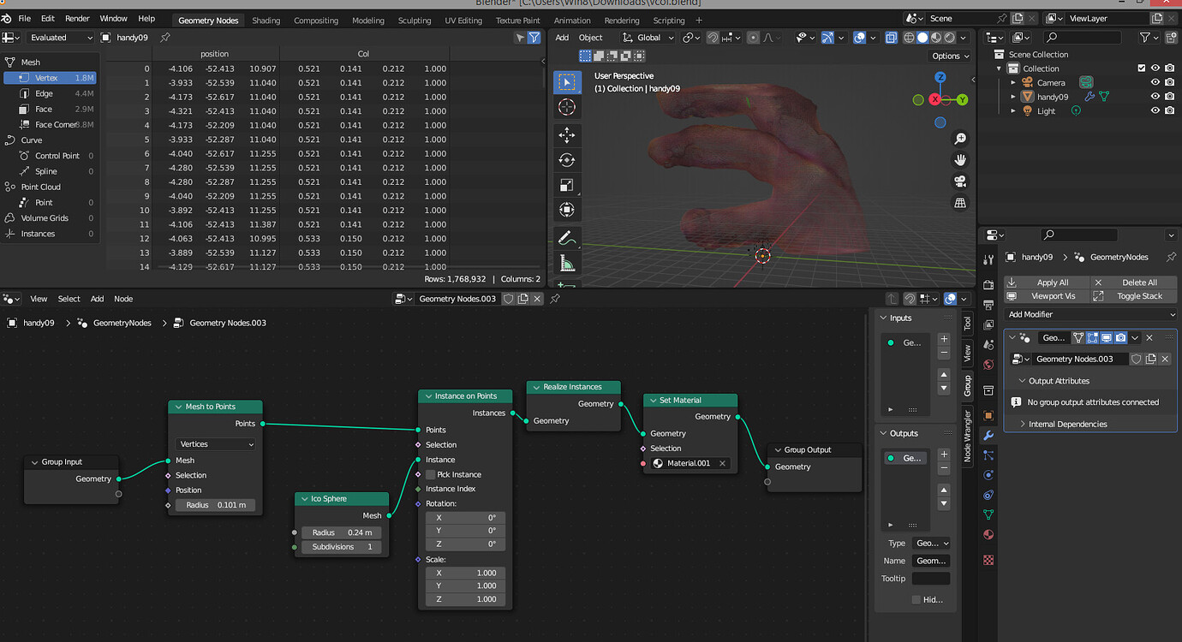Open the Vertices dropdown in Mesh to Points
The image size is (1182, 642).
[214, 443]
